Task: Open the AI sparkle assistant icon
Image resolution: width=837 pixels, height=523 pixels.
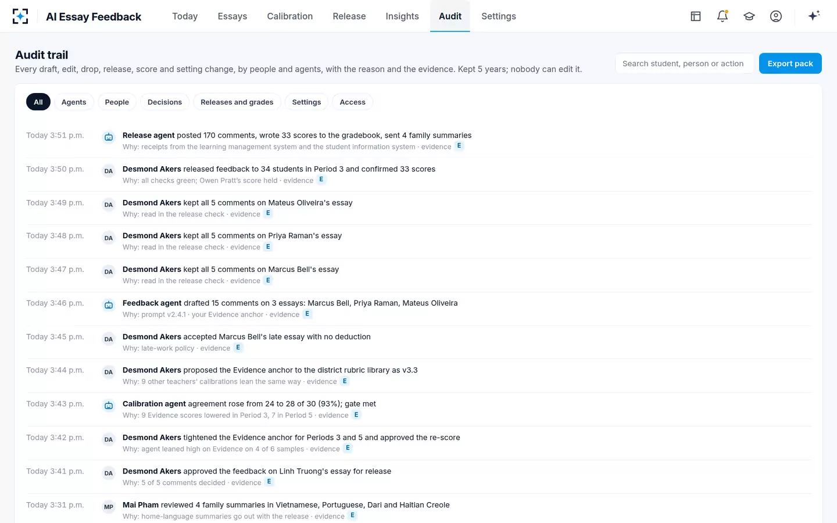Action: click(814, 16)
